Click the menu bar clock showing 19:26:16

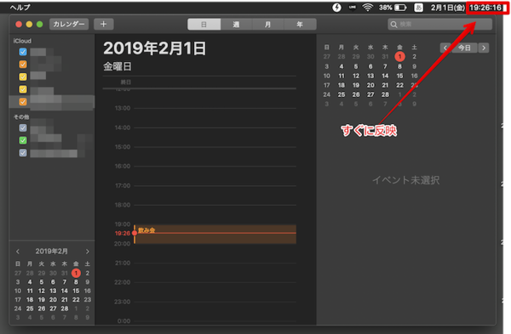click(x=485, y=8)
